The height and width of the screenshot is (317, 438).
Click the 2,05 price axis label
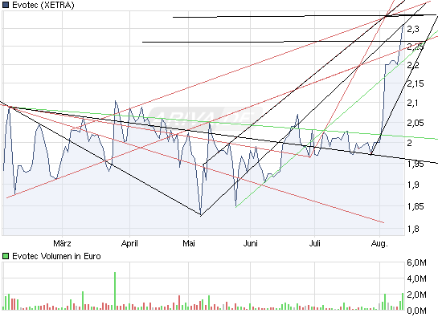415,123
